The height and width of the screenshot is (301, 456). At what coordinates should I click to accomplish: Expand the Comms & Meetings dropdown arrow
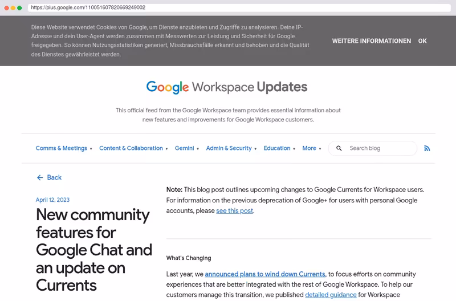coord(91,149)
